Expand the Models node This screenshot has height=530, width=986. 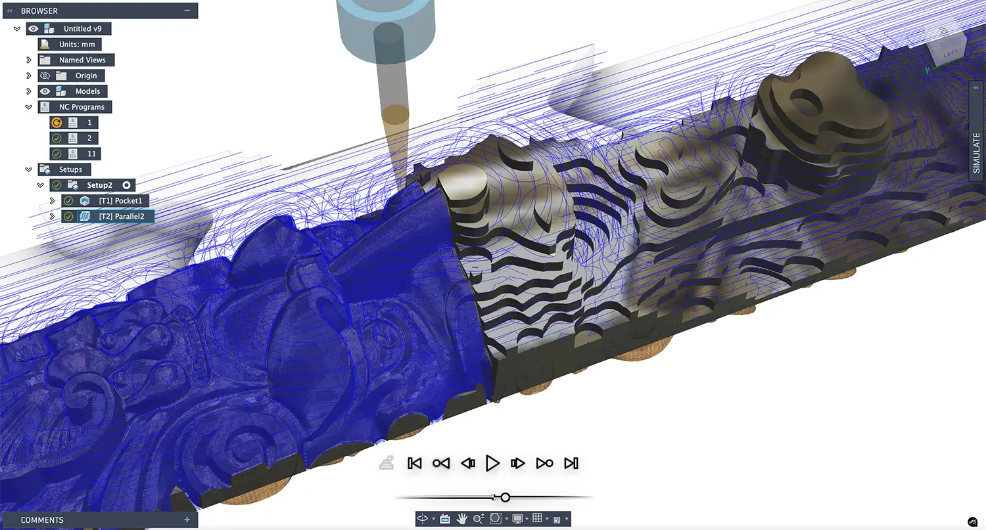coord(29,91)
